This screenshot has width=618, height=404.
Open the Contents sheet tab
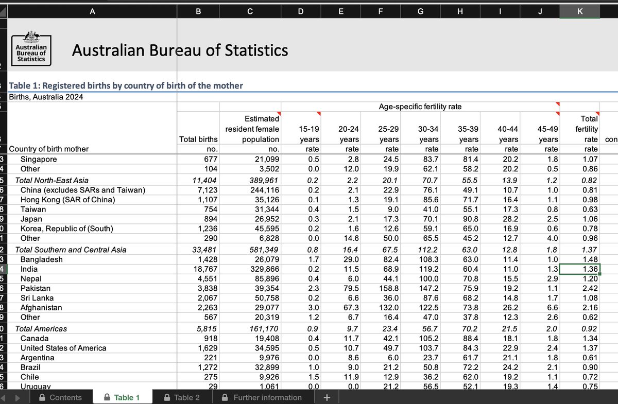click(61, 397)
